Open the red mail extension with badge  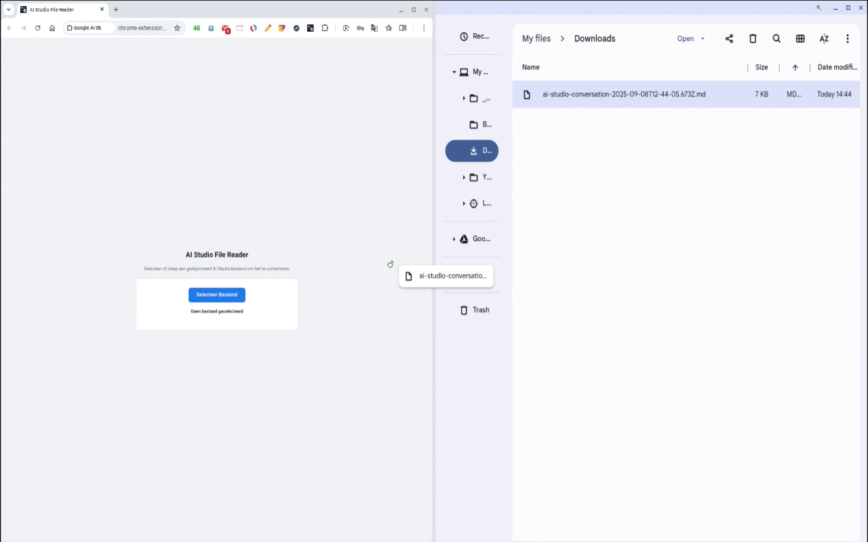(226, 28)
